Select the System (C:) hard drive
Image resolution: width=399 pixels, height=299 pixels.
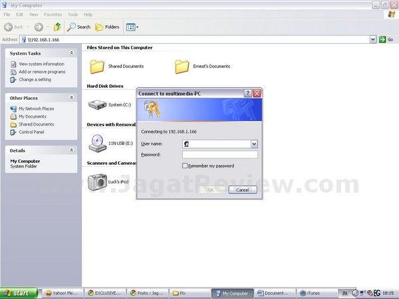[97, 104]
